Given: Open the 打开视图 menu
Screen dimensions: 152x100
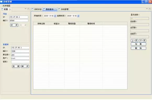Looking at the screenshot, I should click(6, 6).
